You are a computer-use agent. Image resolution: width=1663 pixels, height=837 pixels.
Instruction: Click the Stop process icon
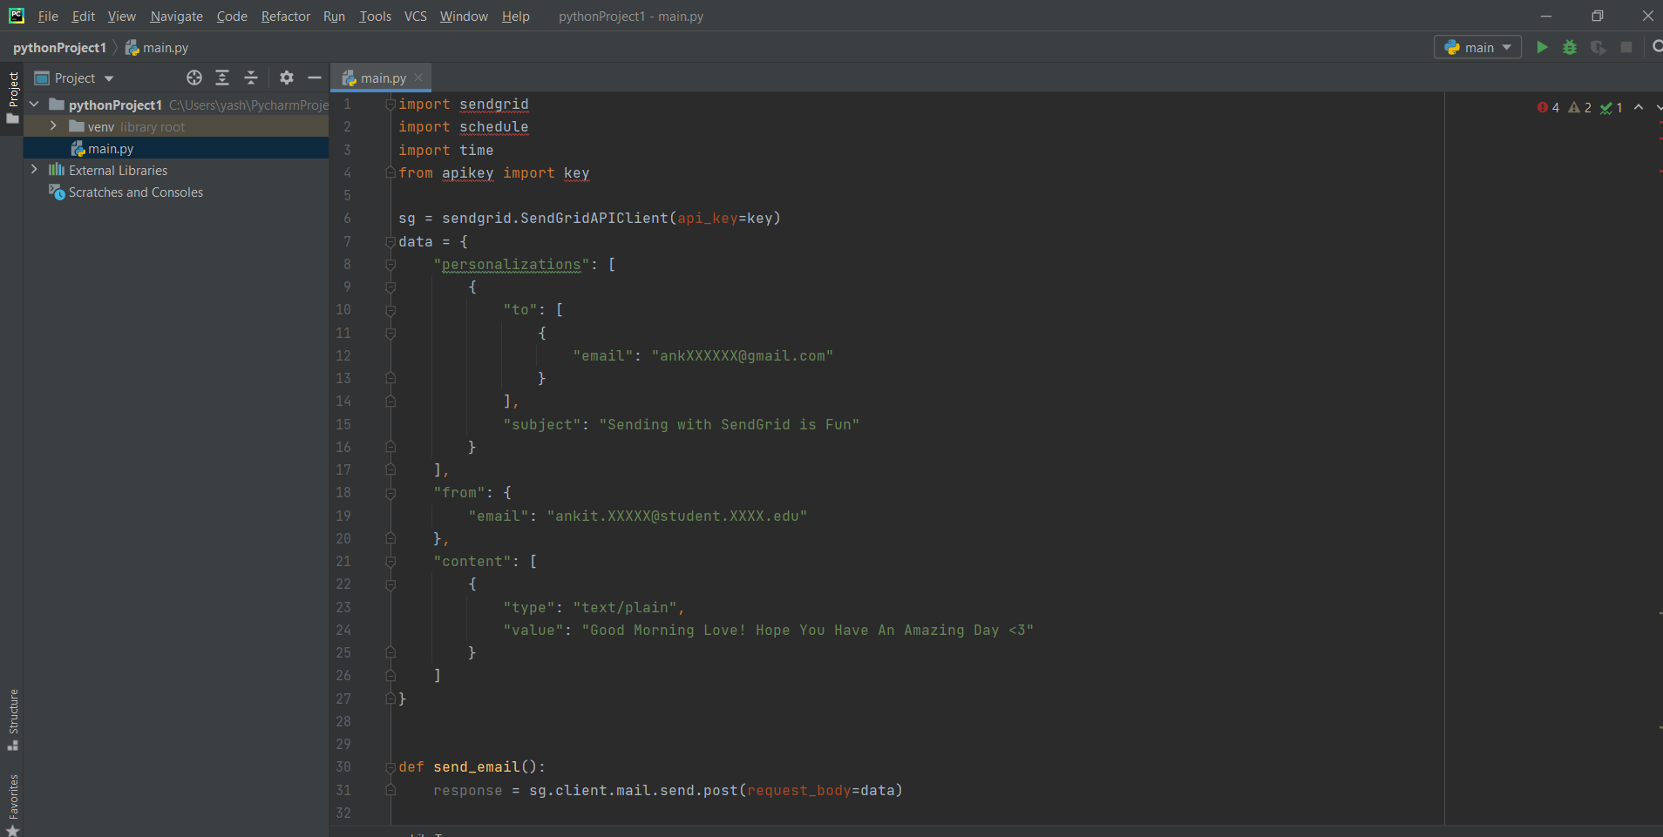1626,47
